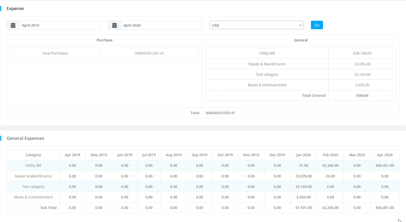
Task: Click the grand Total amount 308694251929.41
Action: tap(220, 113)
